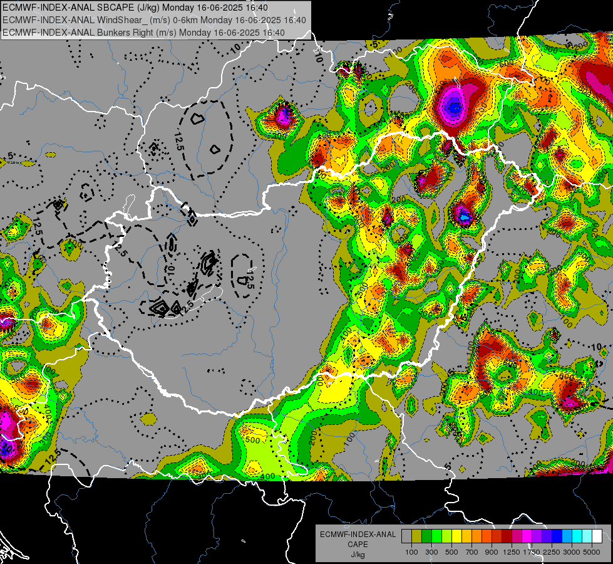The width and height of the screenshot is (613, 564).
Task: Select the cyan swatch after 3000
Action: 577,536
